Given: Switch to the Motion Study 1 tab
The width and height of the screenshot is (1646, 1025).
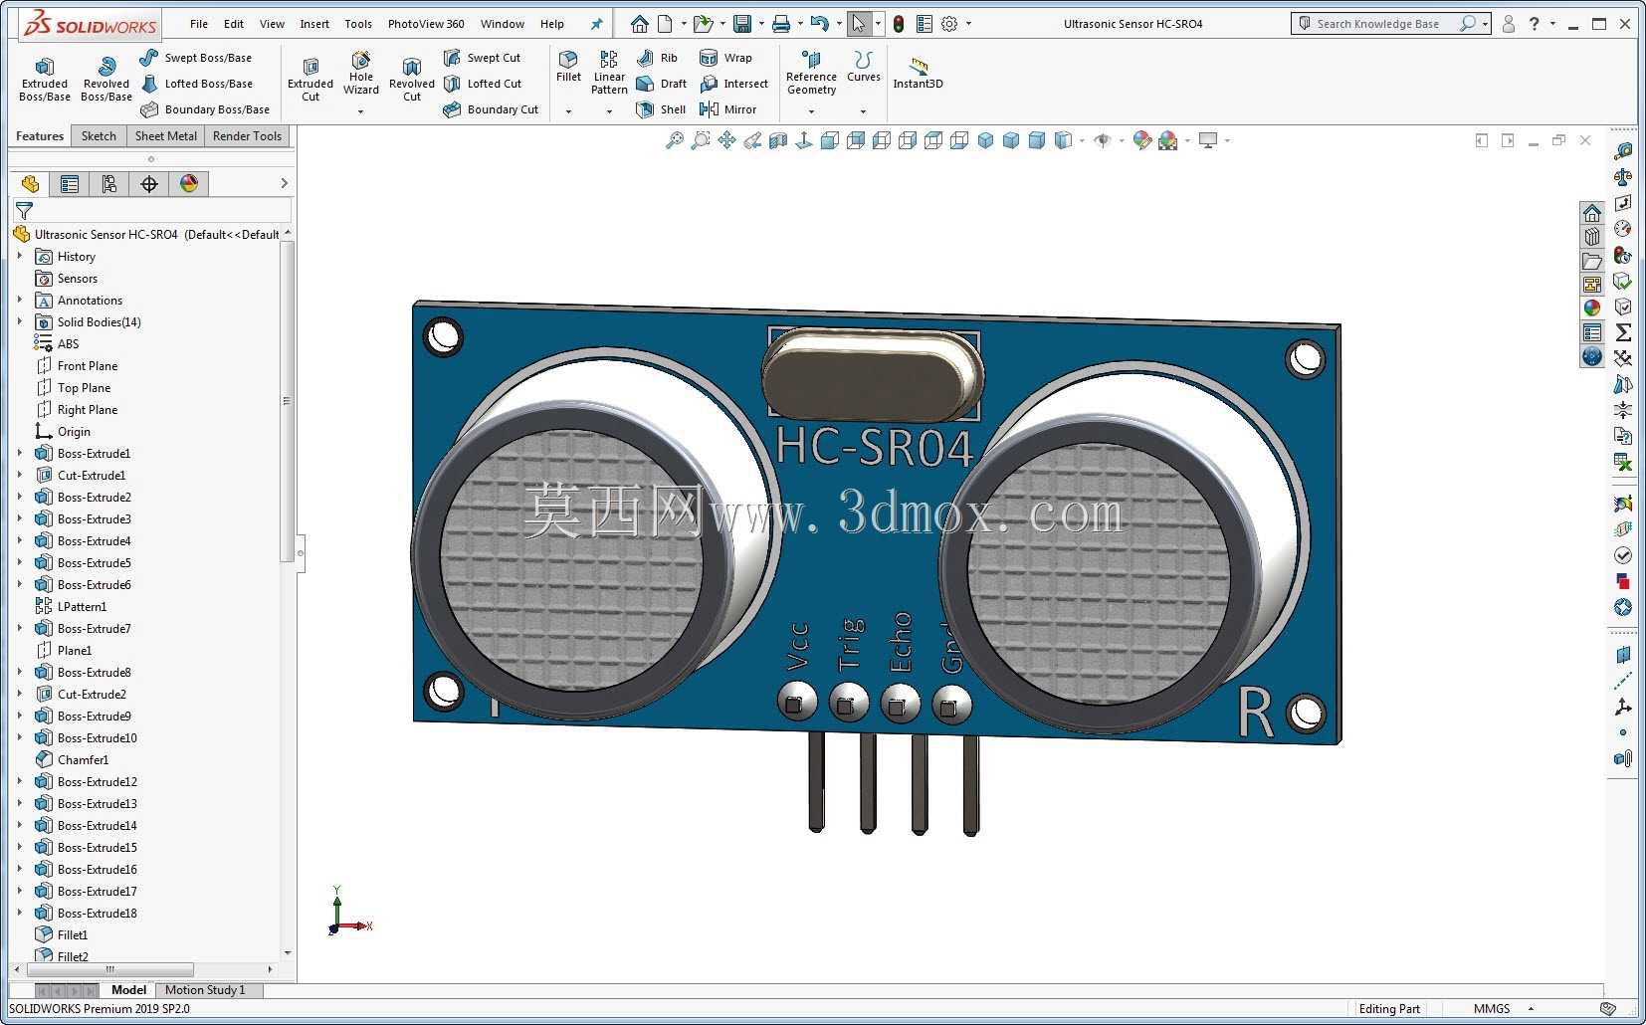Looking at the screenshot, I should point(205,990).
